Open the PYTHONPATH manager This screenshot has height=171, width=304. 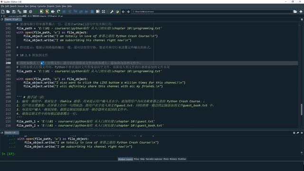click(117, 11)
